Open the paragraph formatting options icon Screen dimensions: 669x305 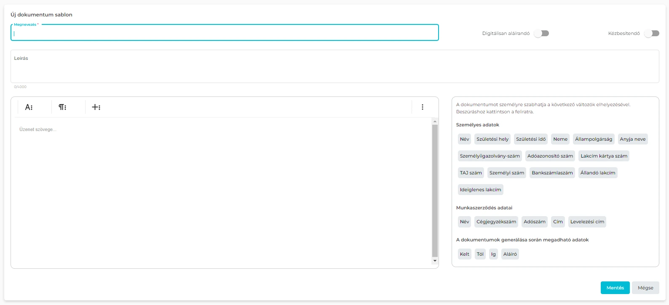(x=62, y=107)
